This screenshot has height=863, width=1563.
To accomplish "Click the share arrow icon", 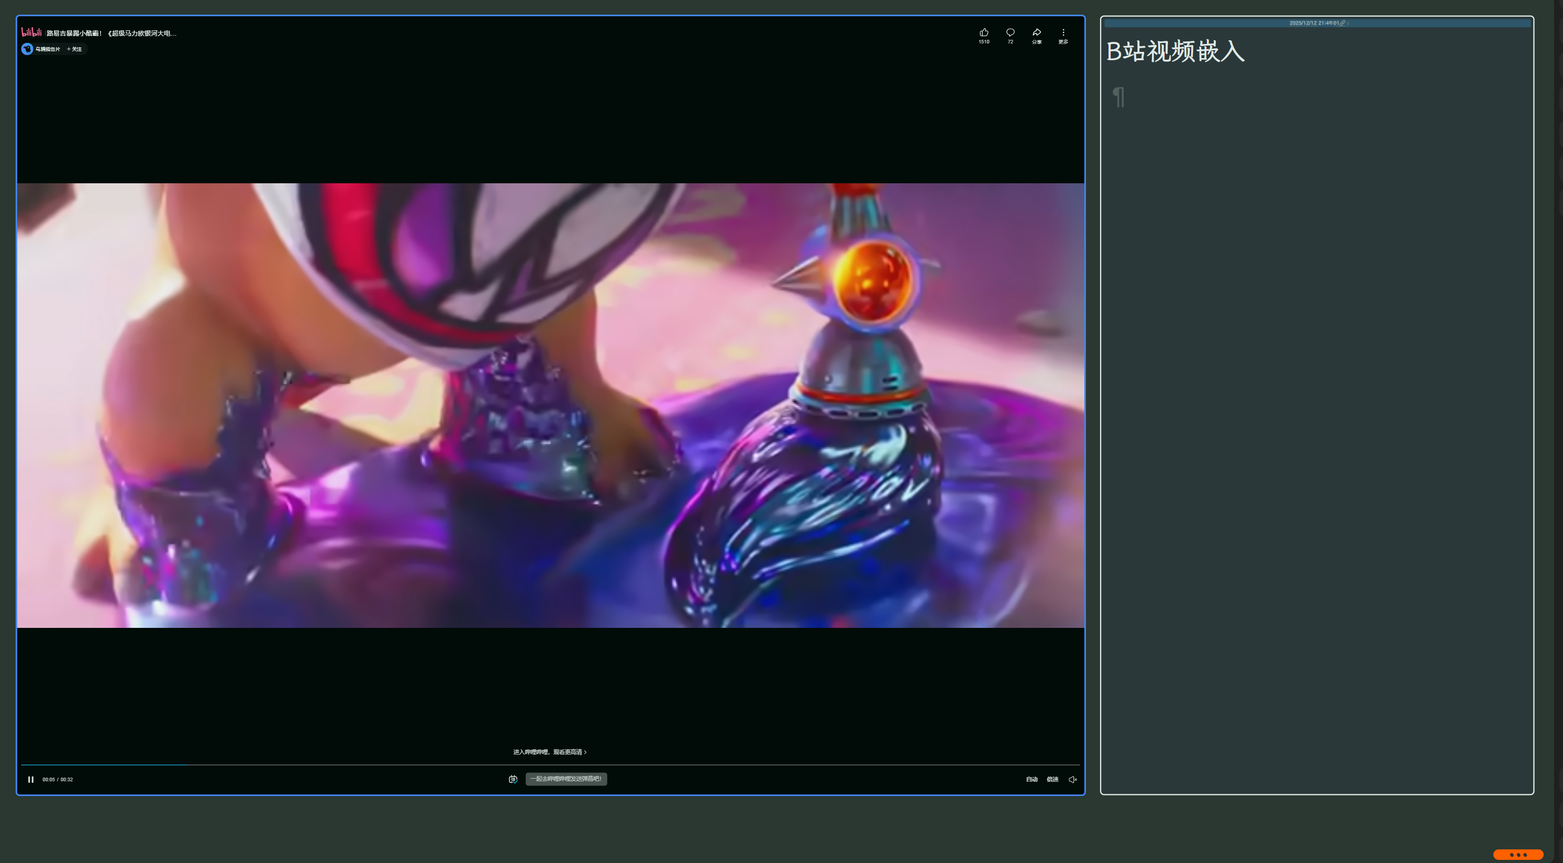I will coord(1036,33).
